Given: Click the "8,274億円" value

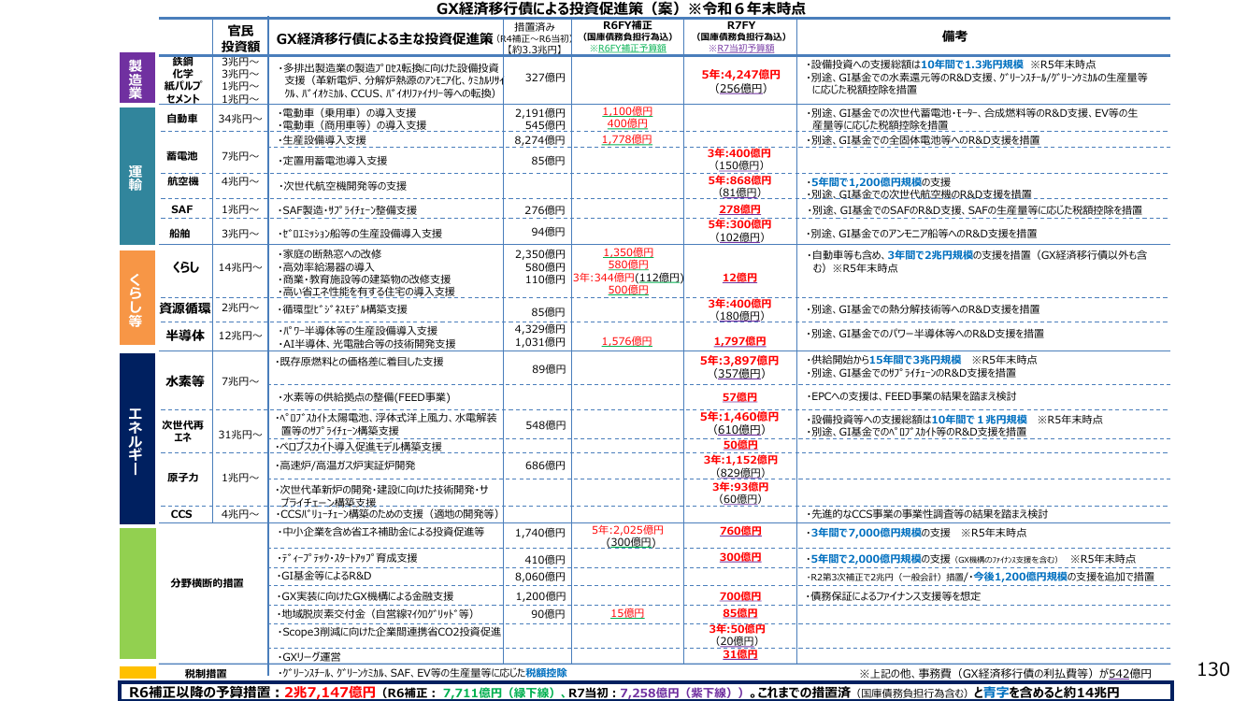Looking at the screenshot, I should coord(540,139).
